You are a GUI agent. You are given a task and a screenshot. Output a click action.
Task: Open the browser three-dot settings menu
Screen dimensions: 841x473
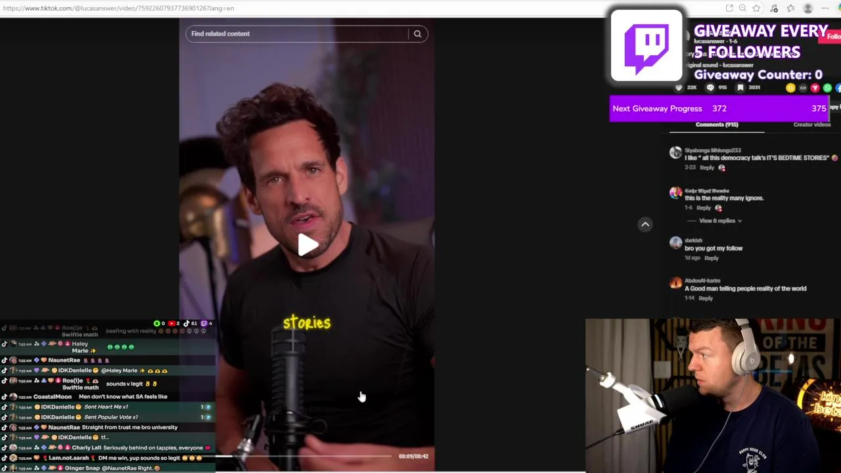coord(825,8)
